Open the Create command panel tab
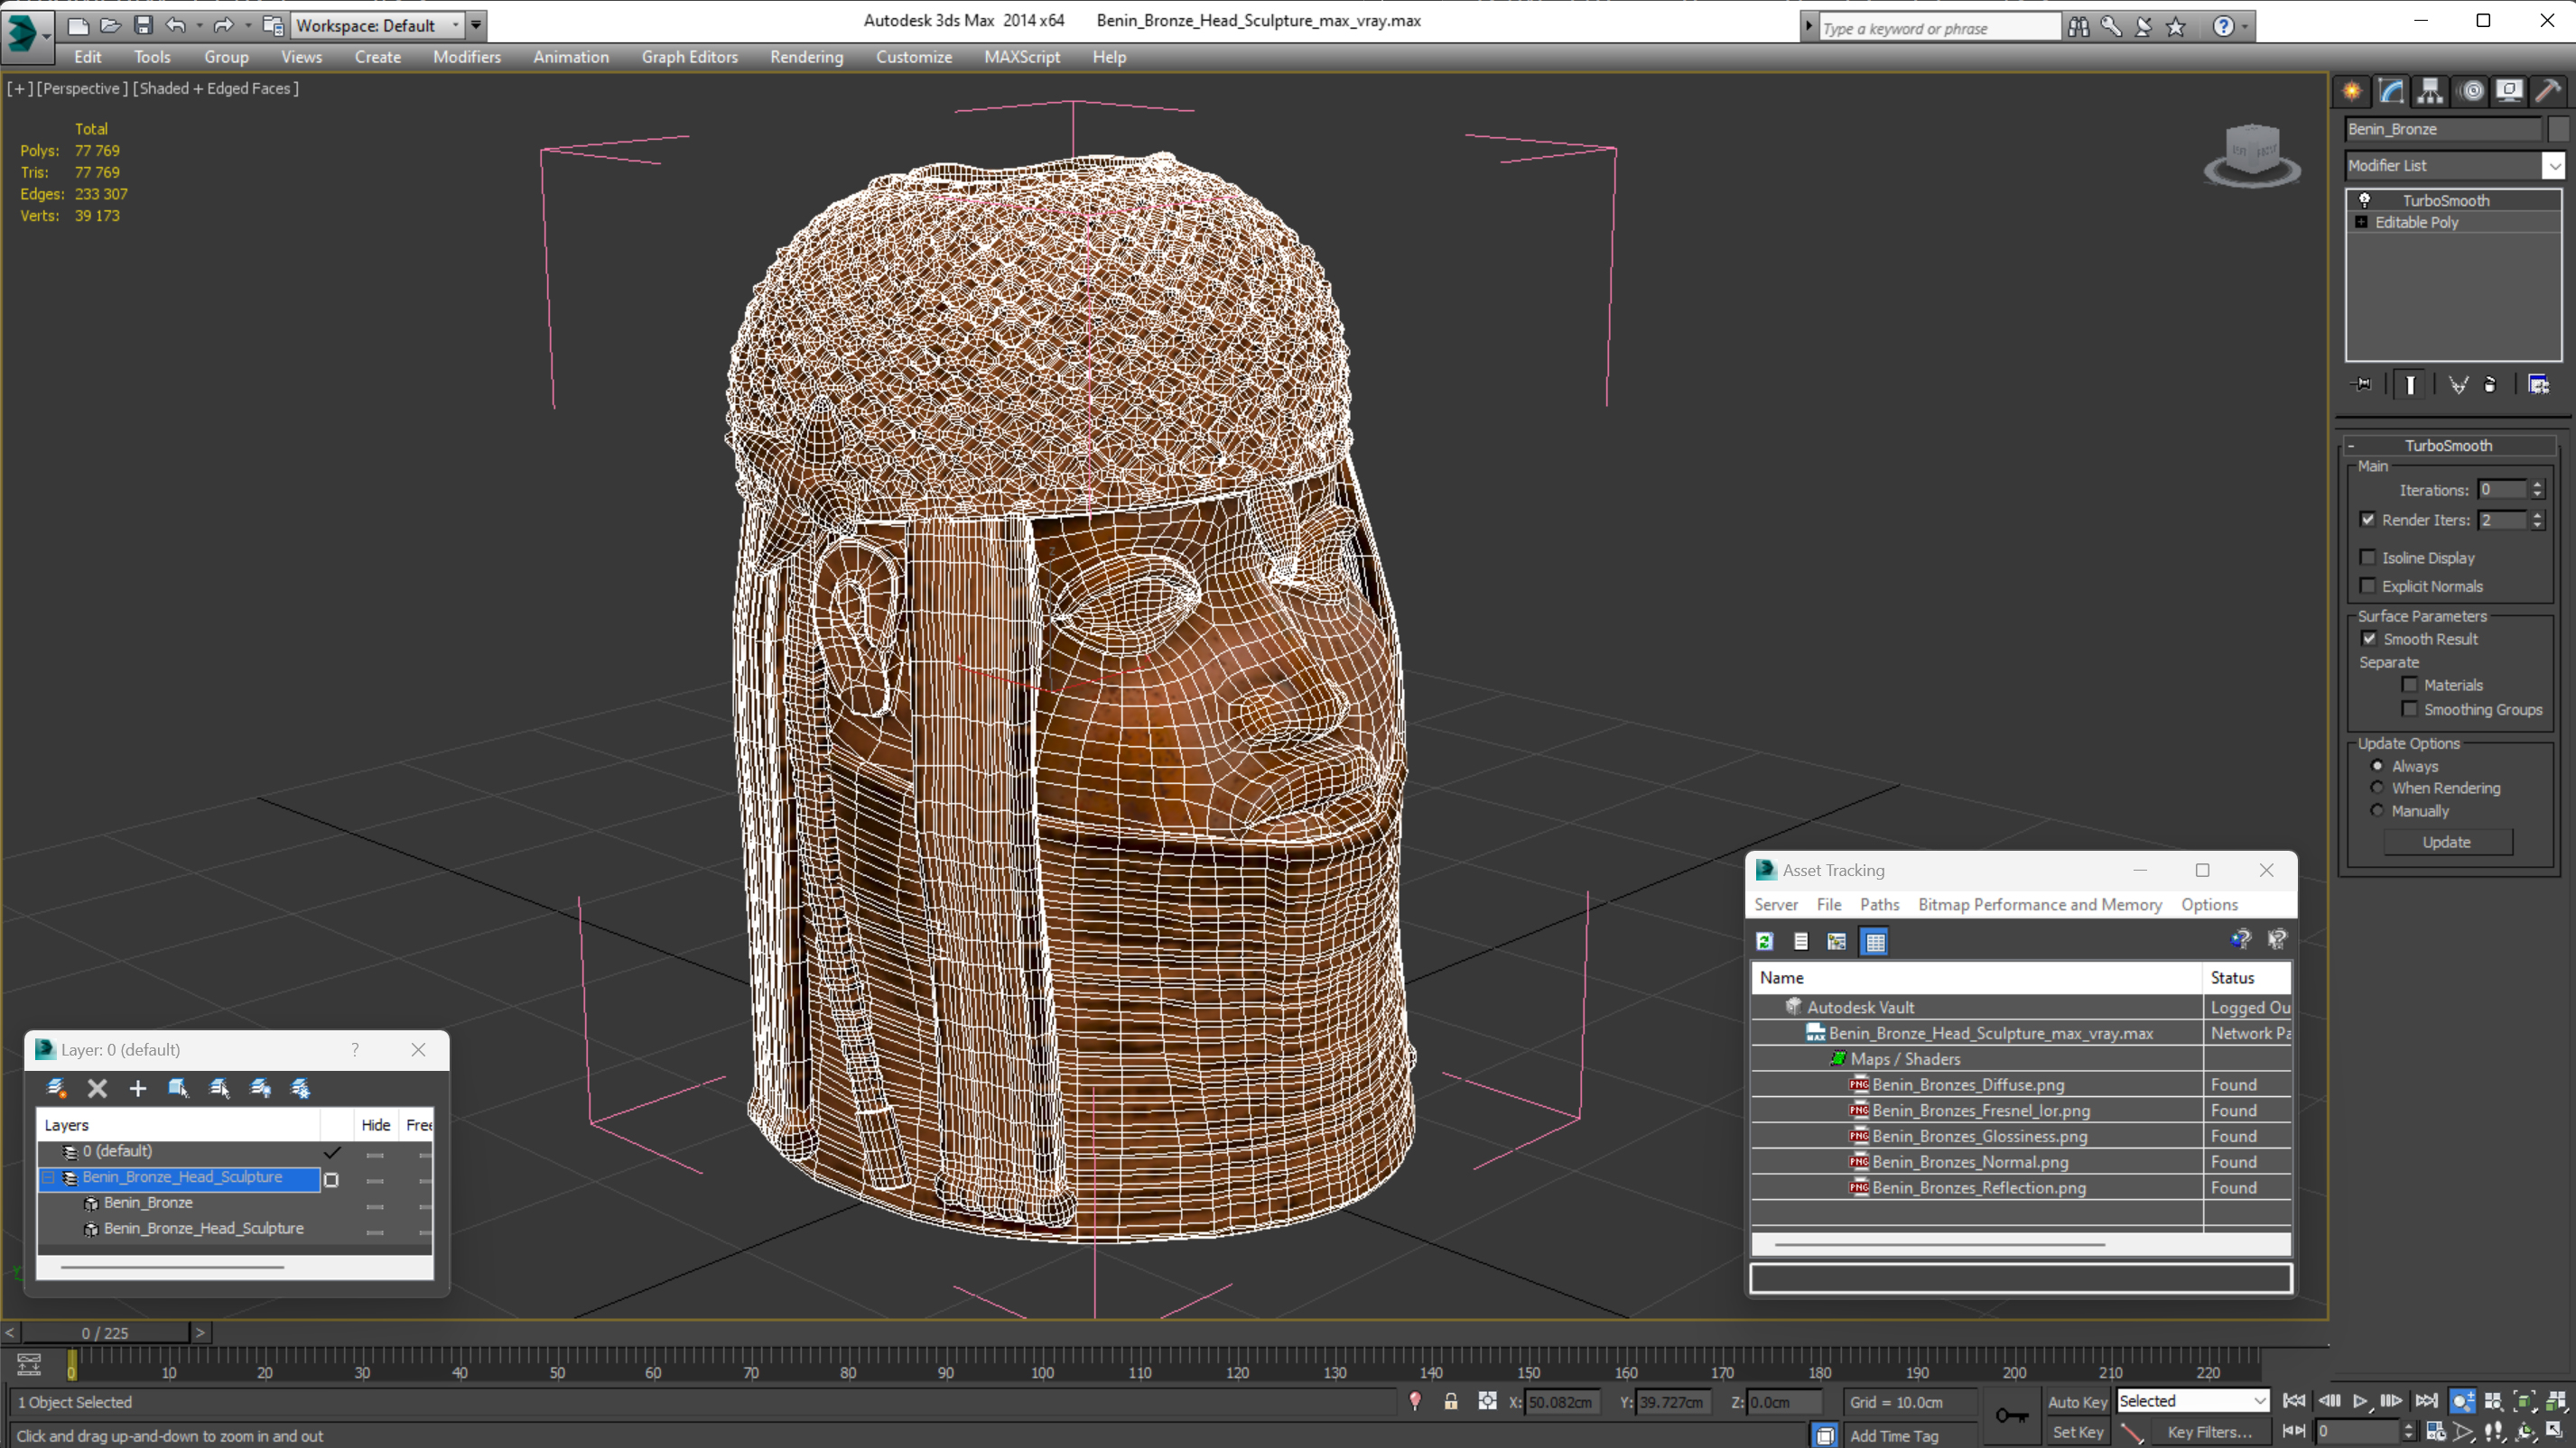The image size is (2576, 1448). pyautogui.click(x=2352, y=91)
